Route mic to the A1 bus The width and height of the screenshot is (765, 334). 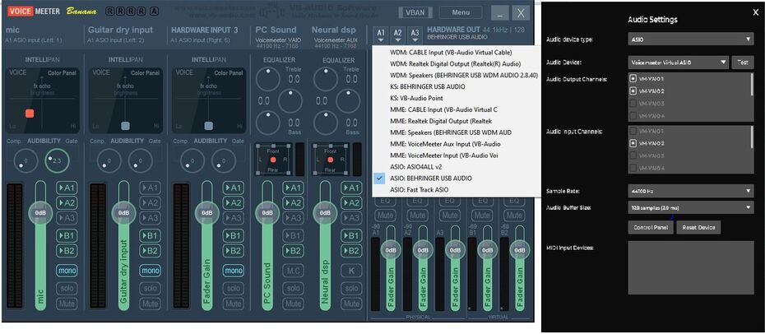tap(67, 188)
